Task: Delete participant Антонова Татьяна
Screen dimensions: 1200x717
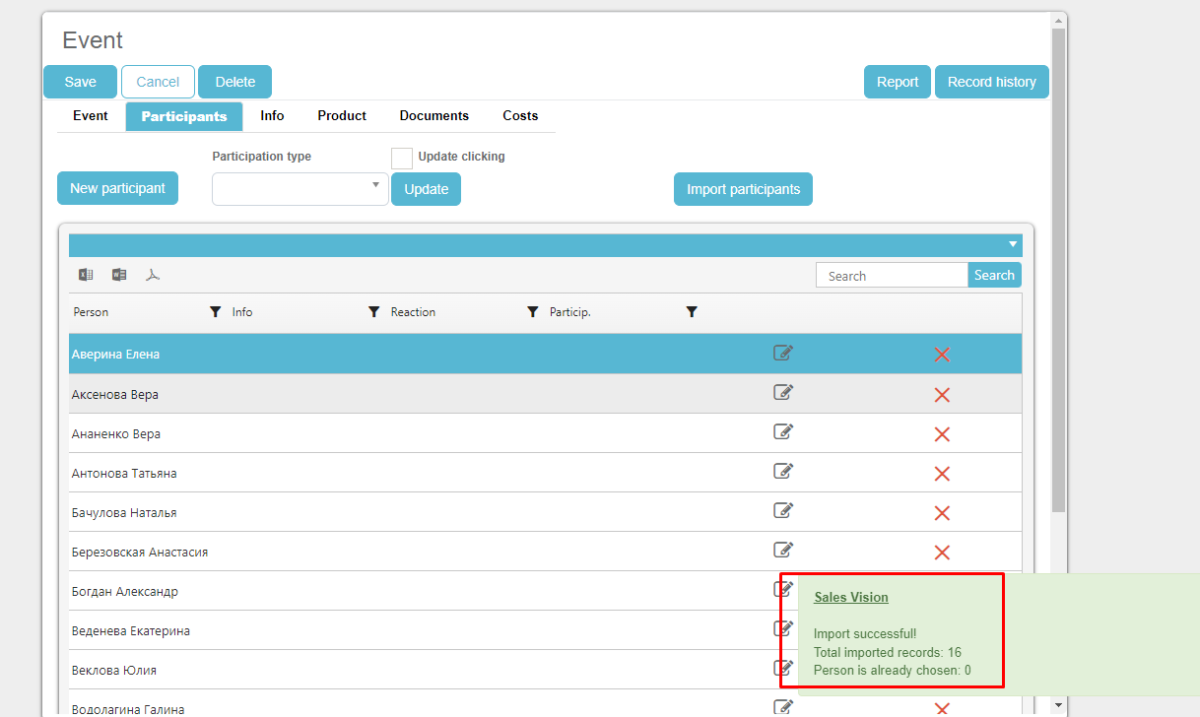Action: (x=942, y=474)
